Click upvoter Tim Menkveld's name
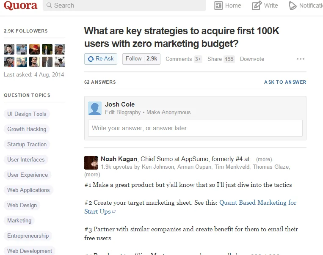 pos(232,167)
